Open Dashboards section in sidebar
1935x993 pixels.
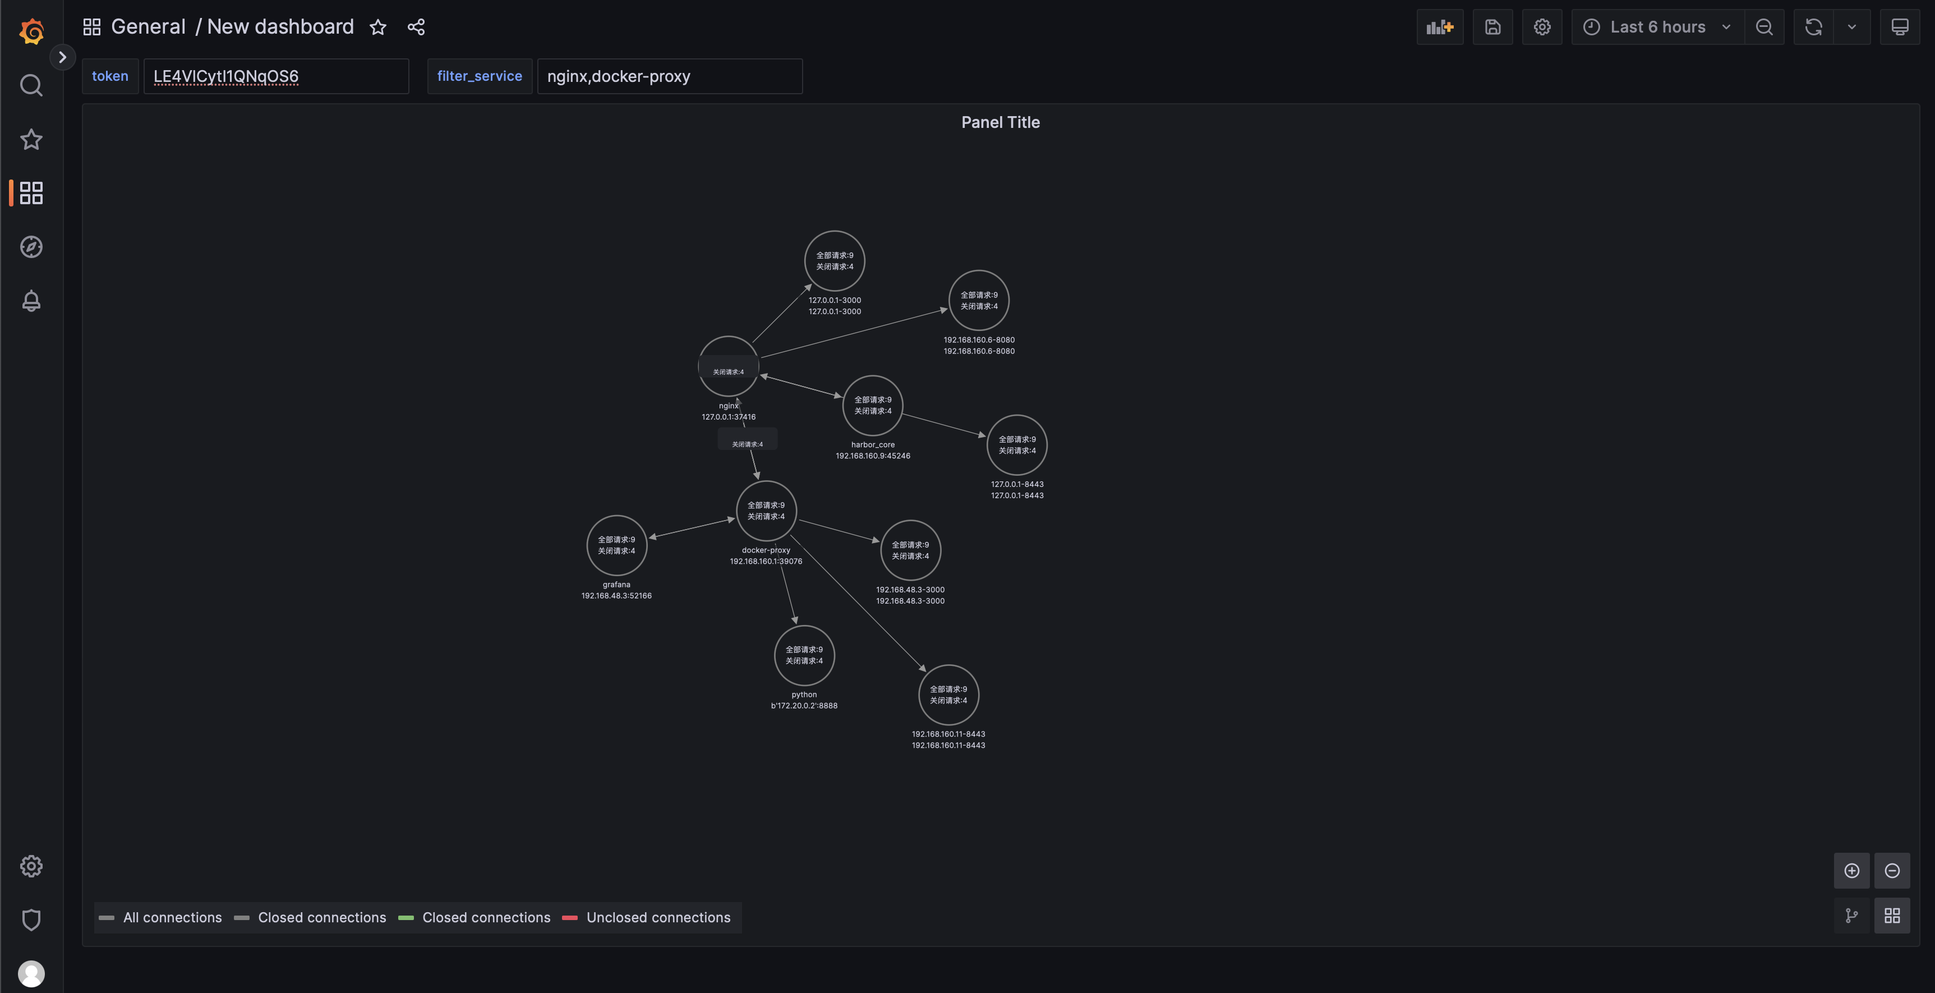31,192
